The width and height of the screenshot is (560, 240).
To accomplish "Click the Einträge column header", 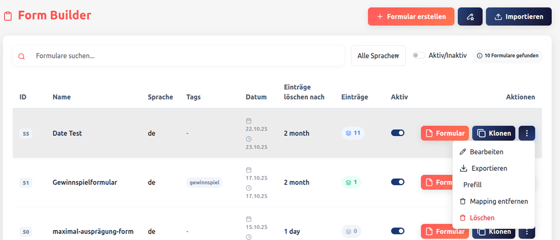I will 354,97.
